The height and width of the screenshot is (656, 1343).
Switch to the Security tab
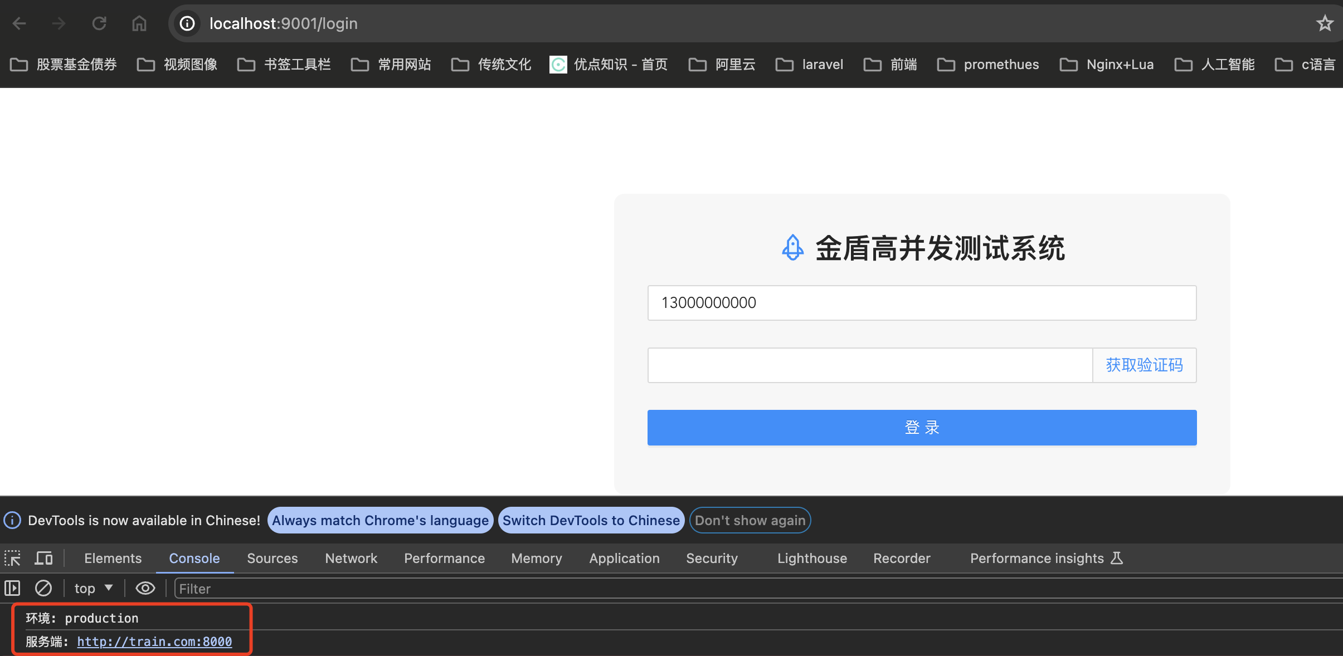(712, 558)
